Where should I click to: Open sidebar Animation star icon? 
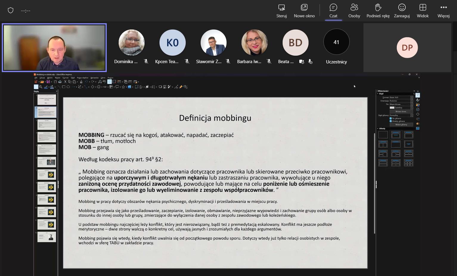pyautogui.click(x=418, y=124)
